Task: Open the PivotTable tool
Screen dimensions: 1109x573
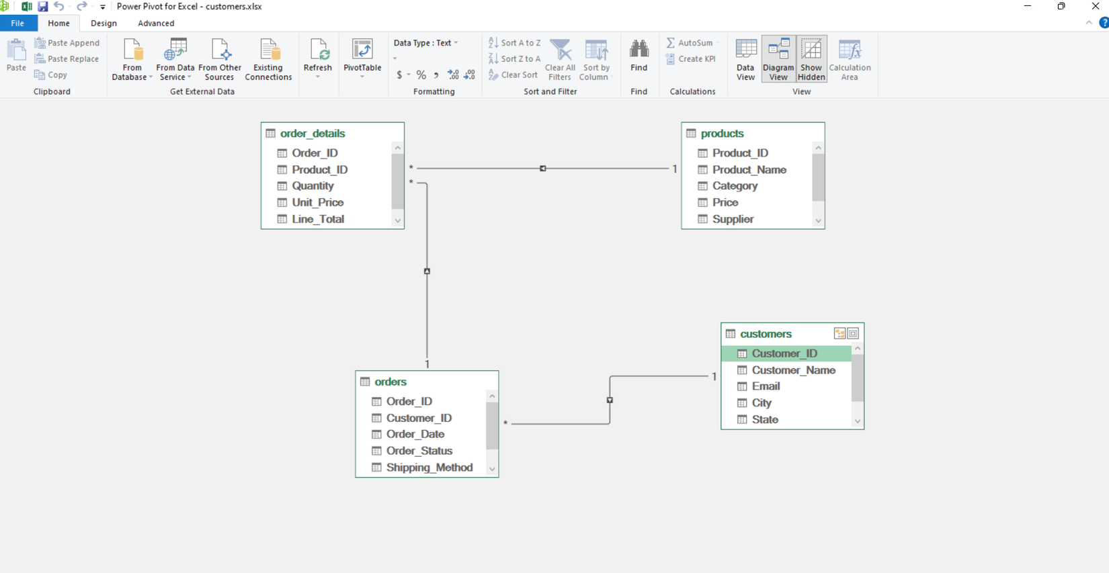Action: (362, 50)
